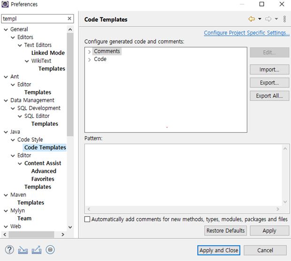Click the Eclipse icon in title bar
This screenshot has height=261, width=291.
pos(5,4)
